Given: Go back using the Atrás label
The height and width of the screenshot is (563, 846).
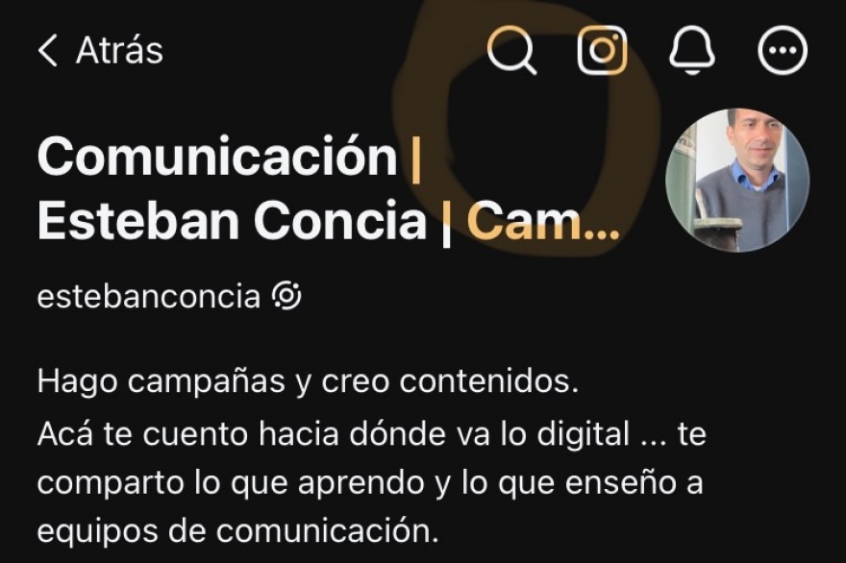Looking at the screenshot, I should click(119, 51).
